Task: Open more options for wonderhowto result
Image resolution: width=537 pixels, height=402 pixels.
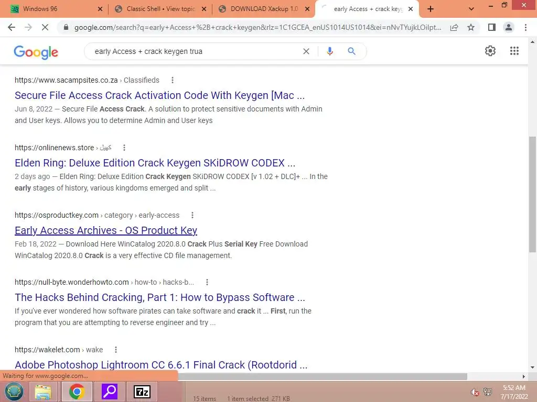Action: point(207,282)
